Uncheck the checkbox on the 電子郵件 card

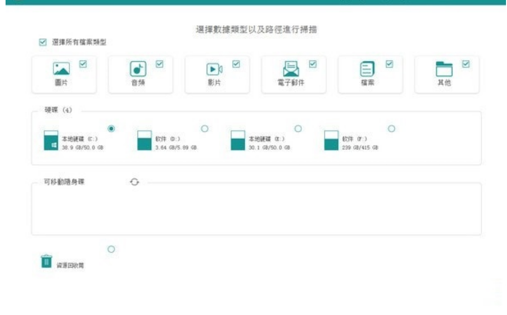[x=312, y=64]
